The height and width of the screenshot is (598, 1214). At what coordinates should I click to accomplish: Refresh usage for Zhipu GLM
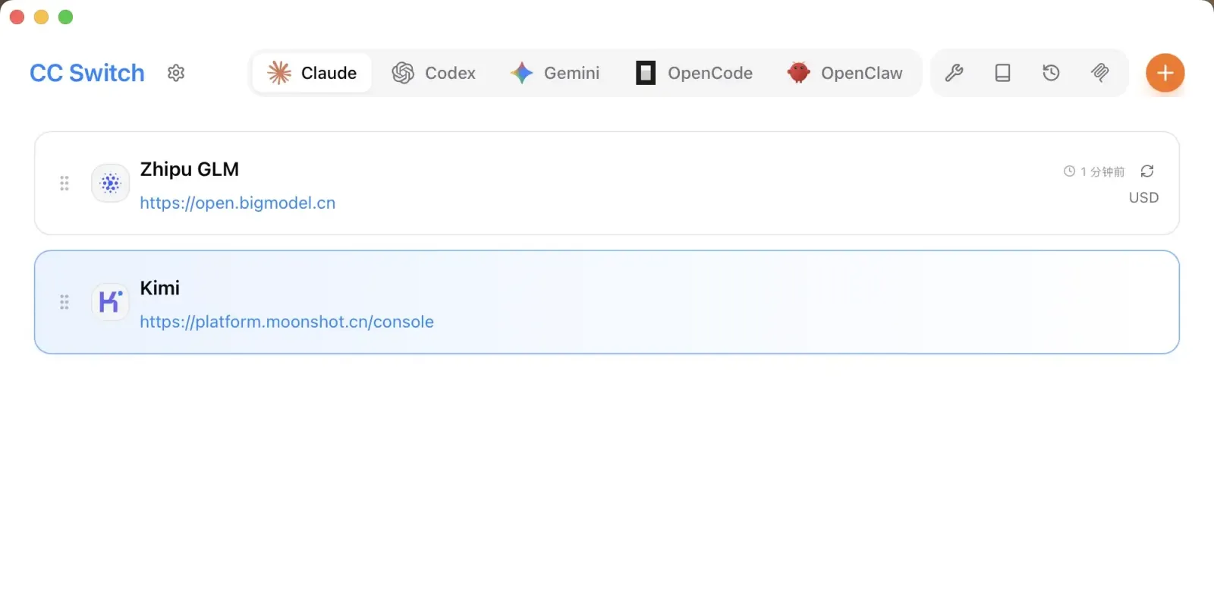click(x=1147, y=171)
